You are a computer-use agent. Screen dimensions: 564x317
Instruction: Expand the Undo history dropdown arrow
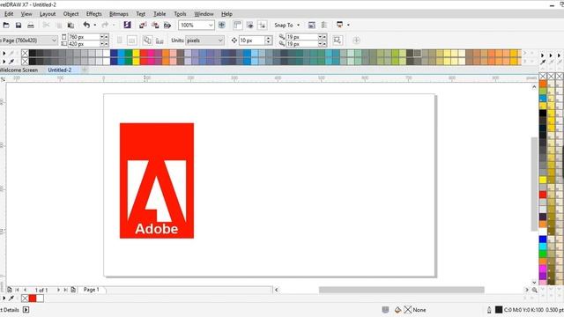(x=95, y=26)
